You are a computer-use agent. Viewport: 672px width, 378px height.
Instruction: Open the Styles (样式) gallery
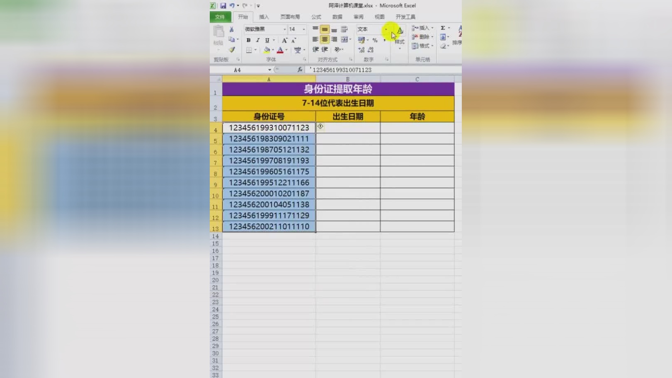(399, 37)
